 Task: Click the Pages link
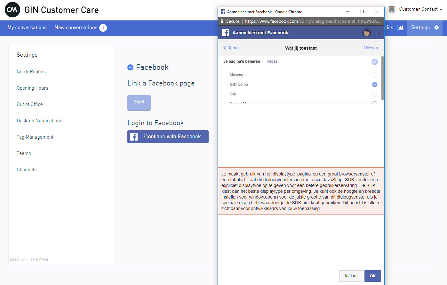272,61
